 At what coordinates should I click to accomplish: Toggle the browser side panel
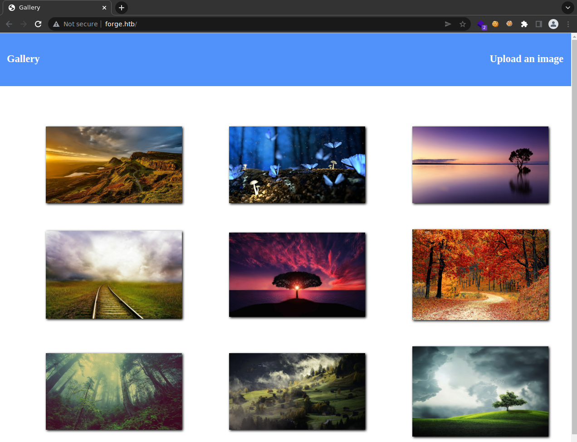point(538,24)
